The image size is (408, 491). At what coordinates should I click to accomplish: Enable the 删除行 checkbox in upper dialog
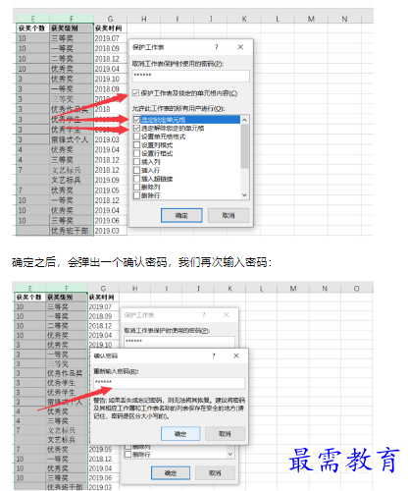tap(136, 195)
